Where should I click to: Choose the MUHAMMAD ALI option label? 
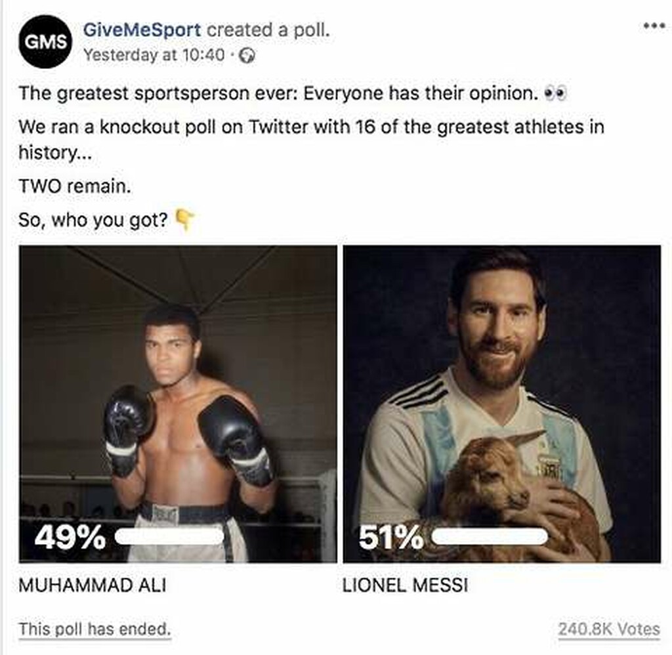coord(93,585)
